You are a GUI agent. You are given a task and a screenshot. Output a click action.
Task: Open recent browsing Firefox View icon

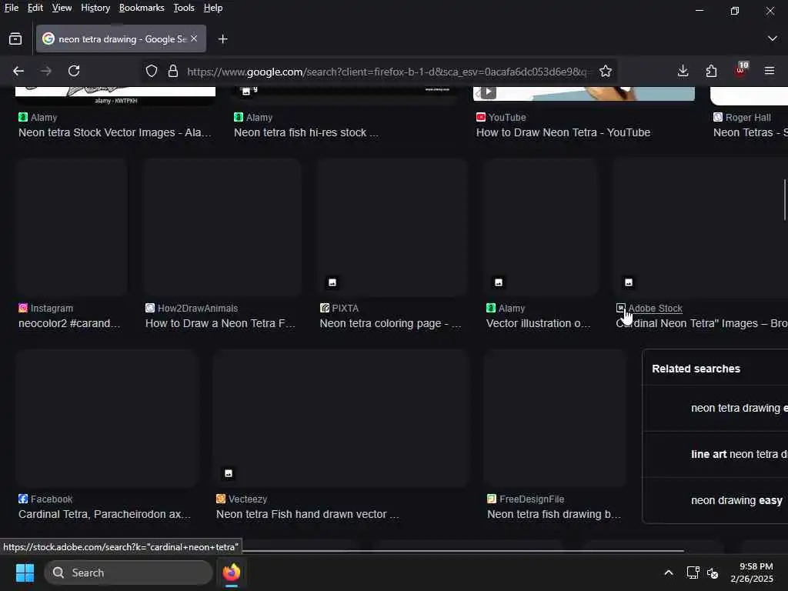tap(15, 38)
